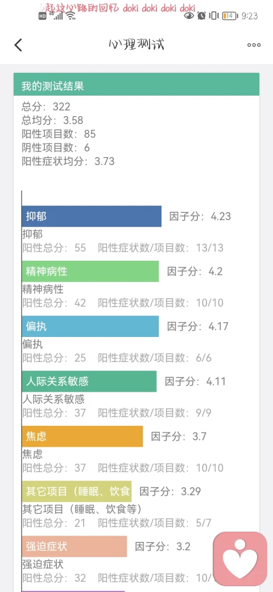Tap the eye comfort status icon
Viewport: 273px width, 592px height.
(189, 16)
